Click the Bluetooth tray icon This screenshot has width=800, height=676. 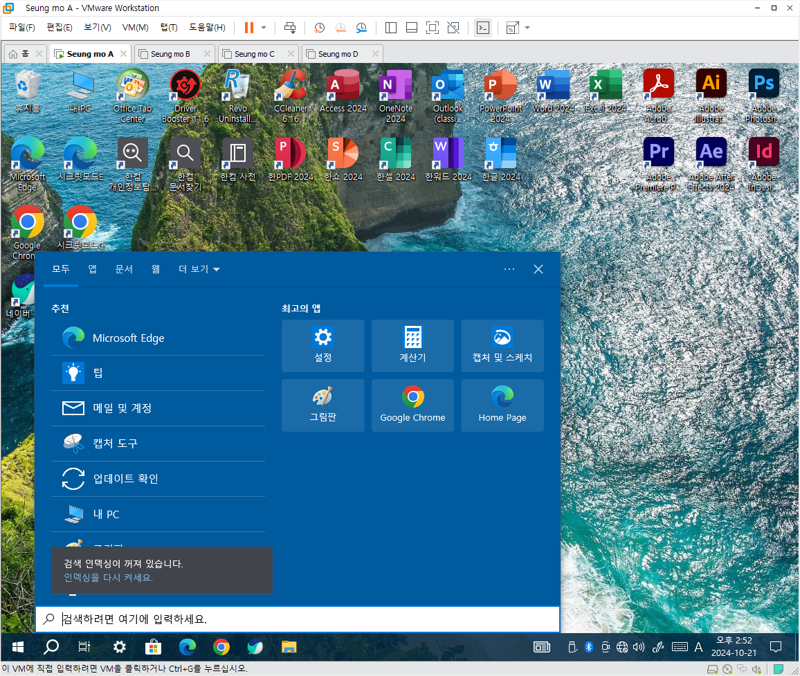pos(588,647)
